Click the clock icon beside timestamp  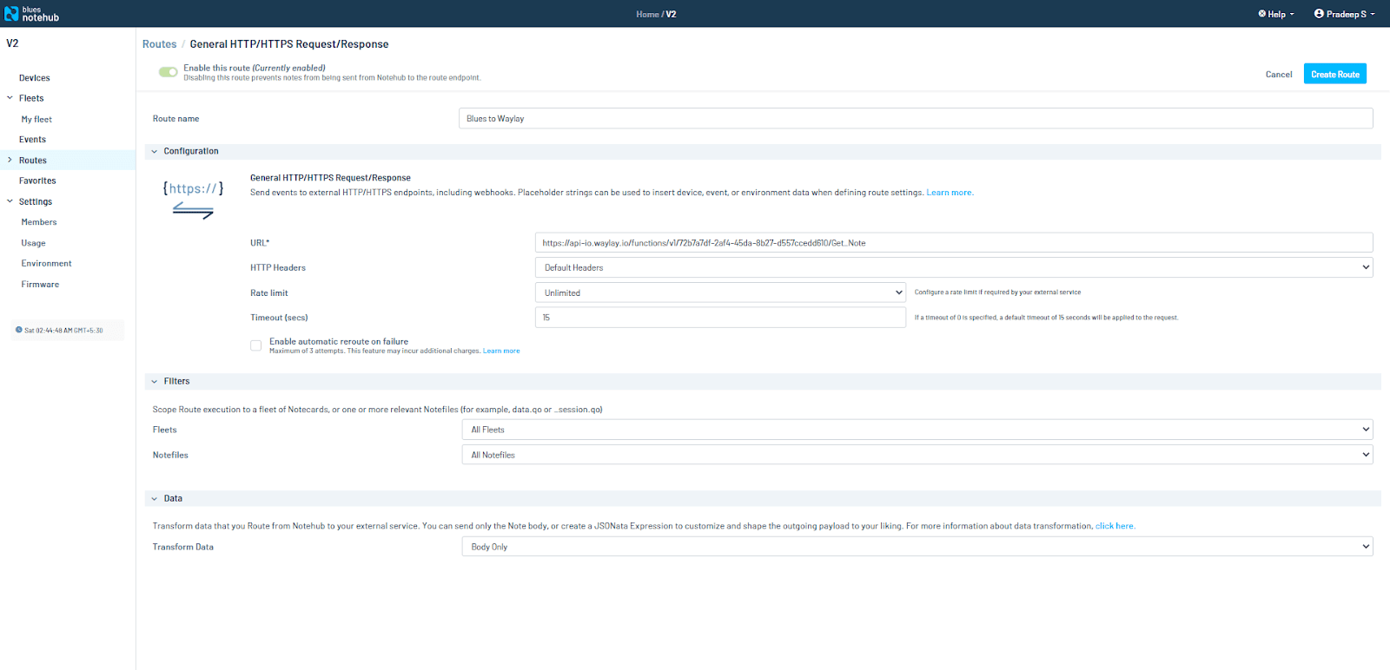(x=19, y=330)
